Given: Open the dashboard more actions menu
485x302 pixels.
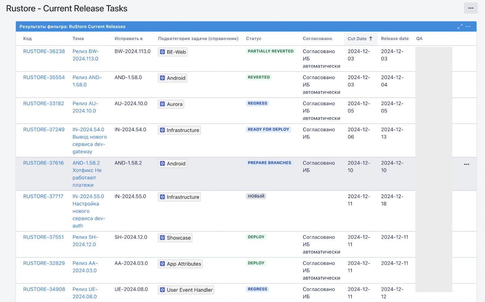Looking at the screenshot, I should [x=471, y=8].
